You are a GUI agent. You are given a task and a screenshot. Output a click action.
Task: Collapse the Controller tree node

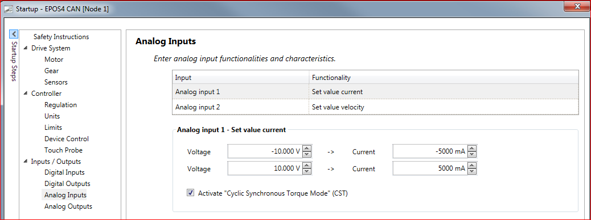(x=25, y=94)
